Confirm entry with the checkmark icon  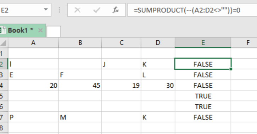(x=96, y=10)
